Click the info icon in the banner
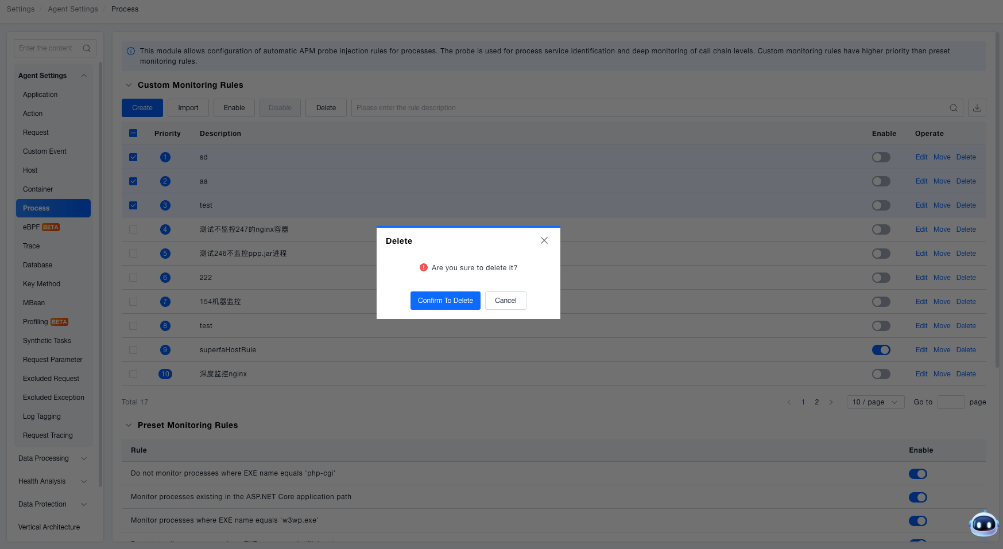 [x=131, y=51]
